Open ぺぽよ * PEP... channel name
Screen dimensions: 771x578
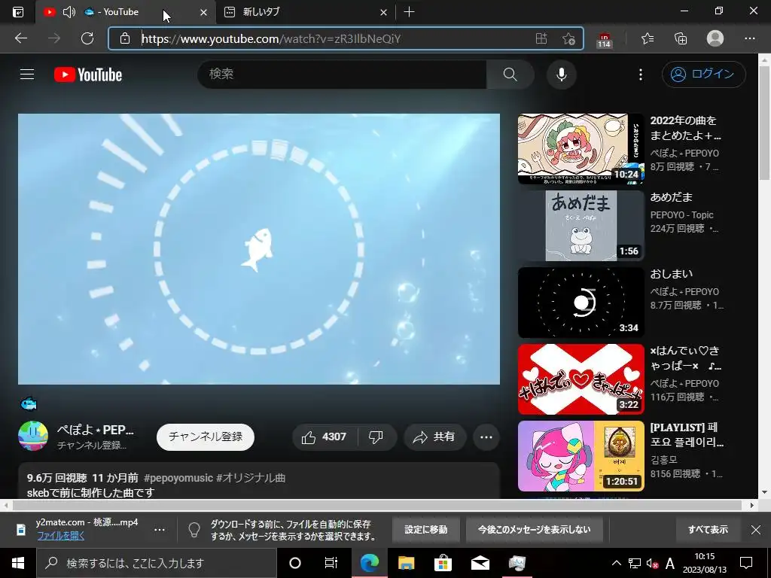click(96, 430)
